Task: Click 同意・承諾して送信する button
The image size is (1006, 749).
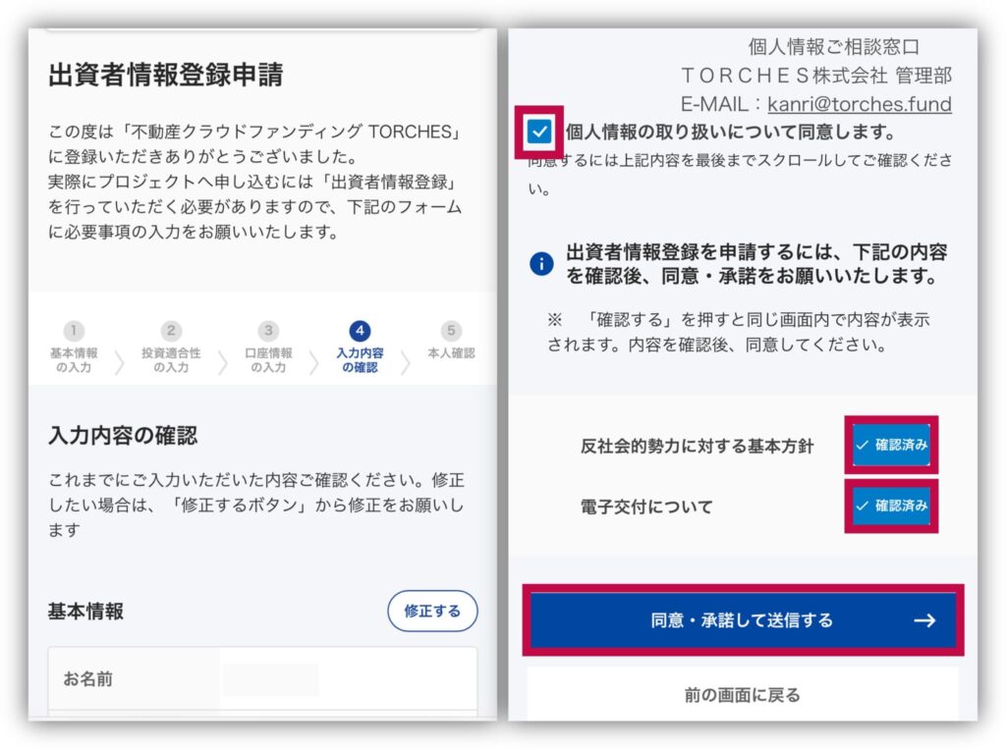Action: coord(743,620)
